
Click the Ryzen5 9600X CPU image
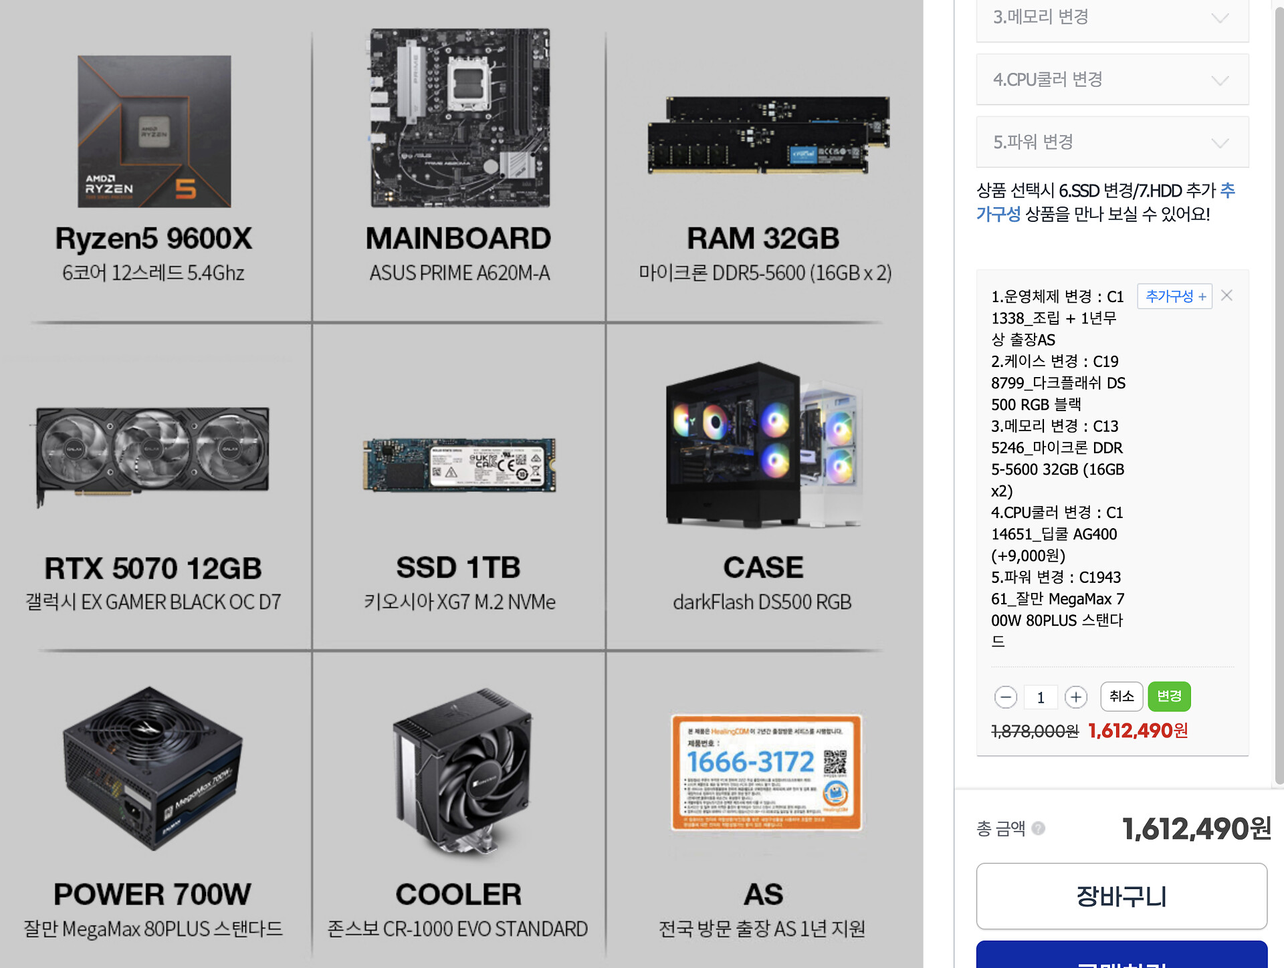tap(154, 131)
